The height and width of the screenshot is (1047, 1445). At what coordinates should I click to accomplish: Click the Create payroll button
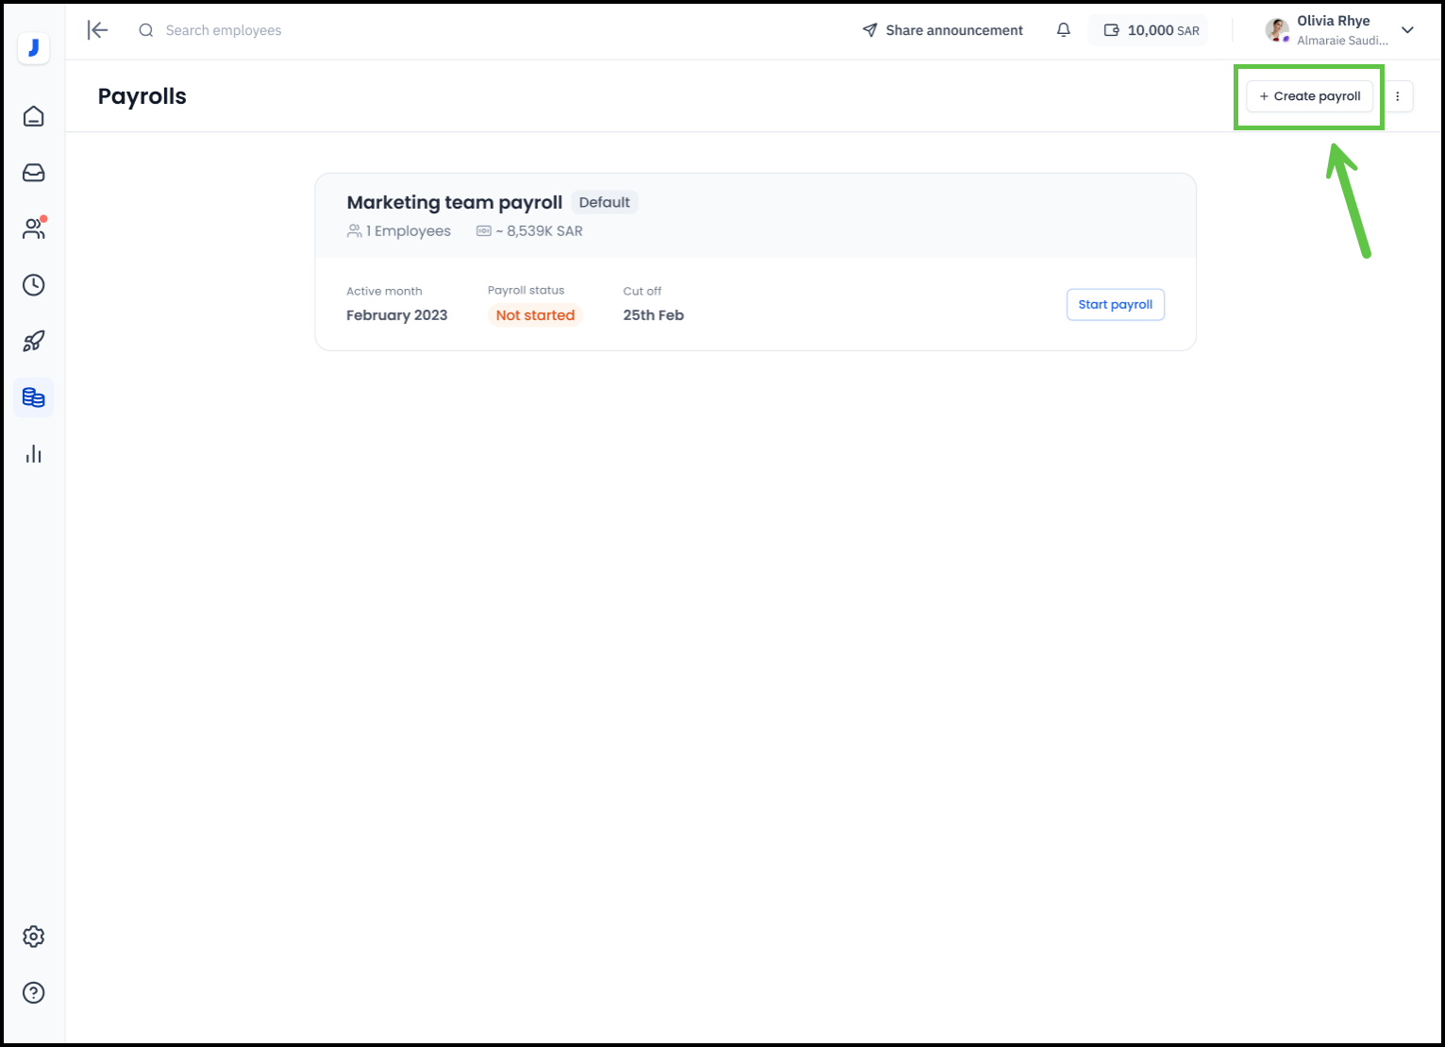click(x=1309, y=96)
